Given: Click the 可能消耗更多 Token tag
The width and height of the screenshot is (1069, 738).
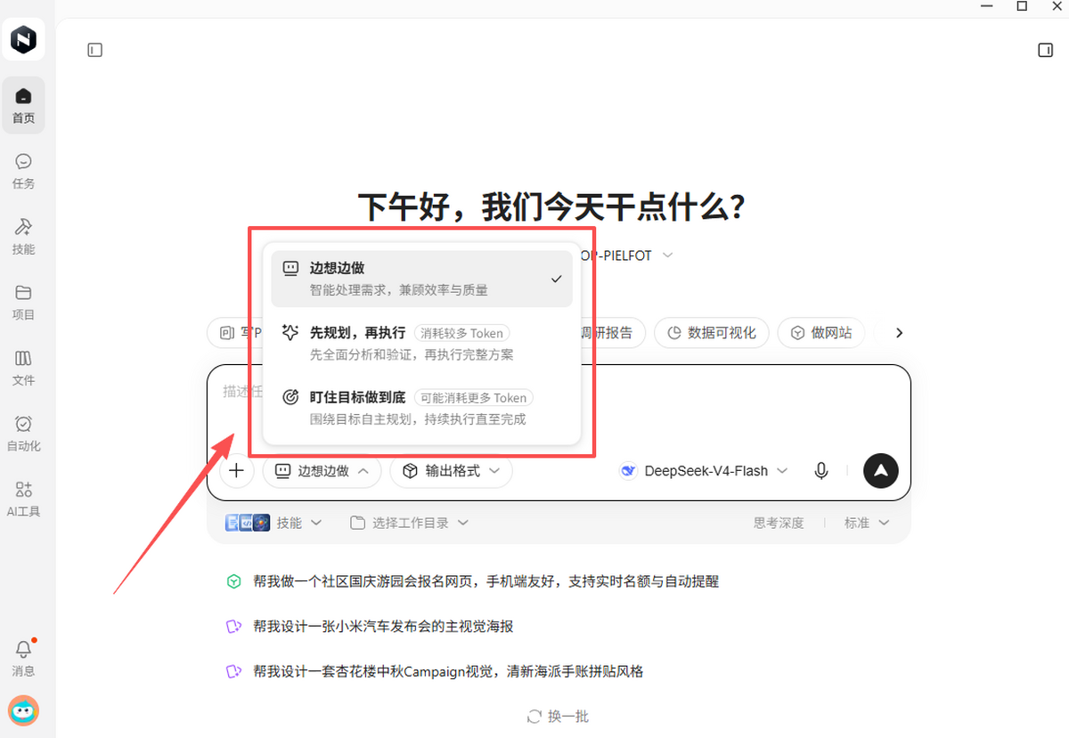Looking at the screenshot, I should click(474, 398).
